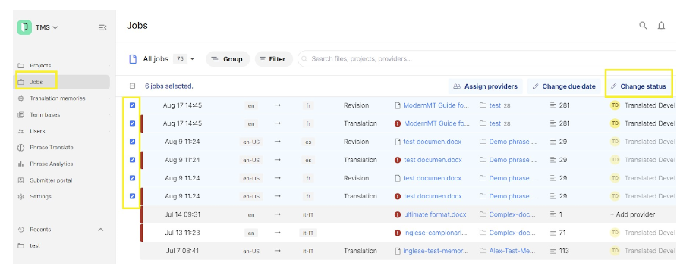Screen dimensions: 699x275
Task: Click Assign providers button
Action: pos(486,86)
